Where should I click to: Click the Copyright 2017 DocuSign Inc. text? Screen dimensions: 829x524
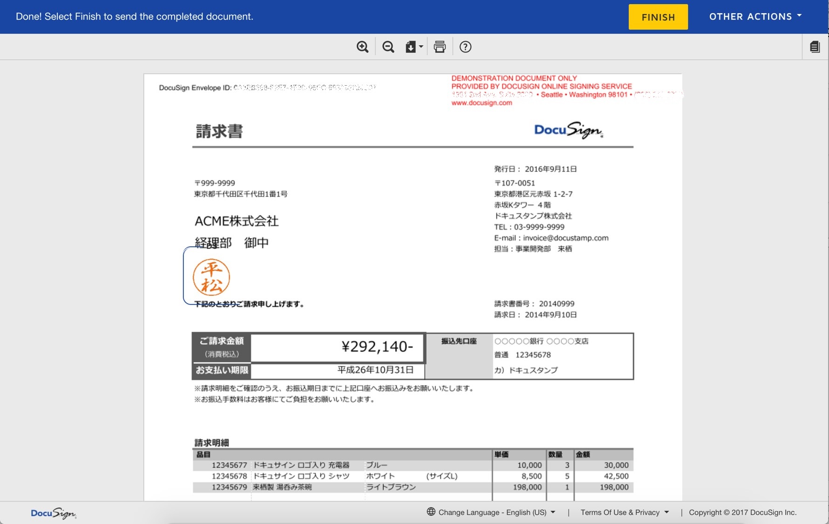coord(742,512)
